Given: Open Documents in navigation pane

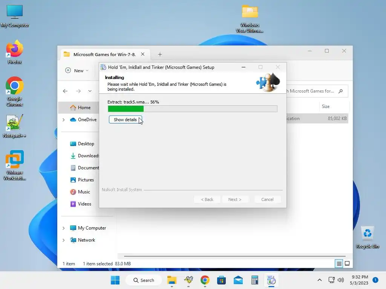Looking at the screenshot, I should (84, 168).
